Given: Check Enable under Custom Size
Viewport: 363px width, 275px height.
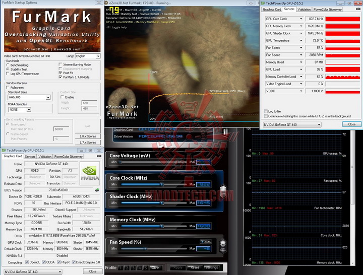Looking at the screenshot, I should pyautogui.click(x=62, y=97).
